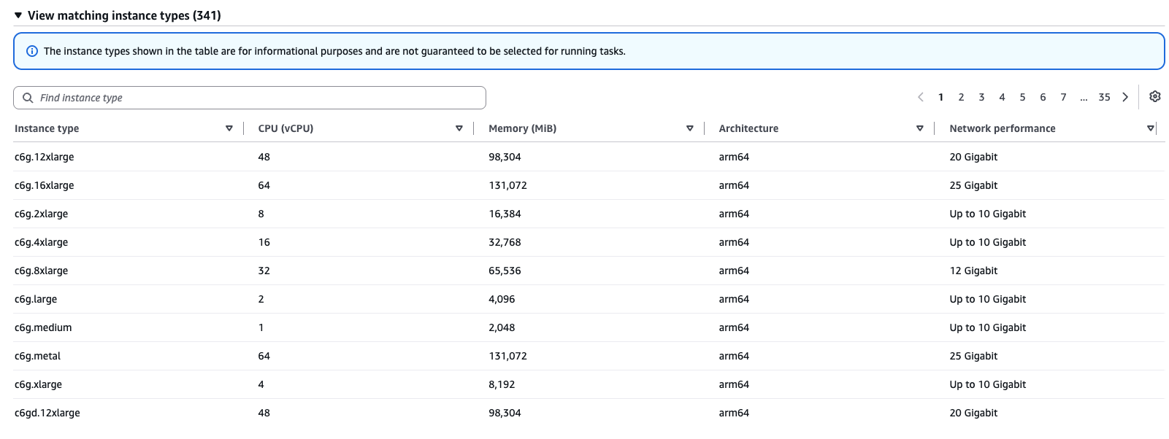1169x439 pixels.
Task: Click the Architecture column header
Action: pyautogui.click(x=748, y=128)
